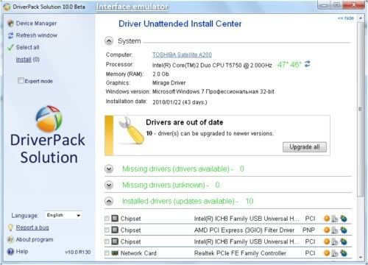This screenshot has width=368, height=265.
Task: Click the 47° 46° temperature readout
Action: pyautogui.click(x=289, y=64)
